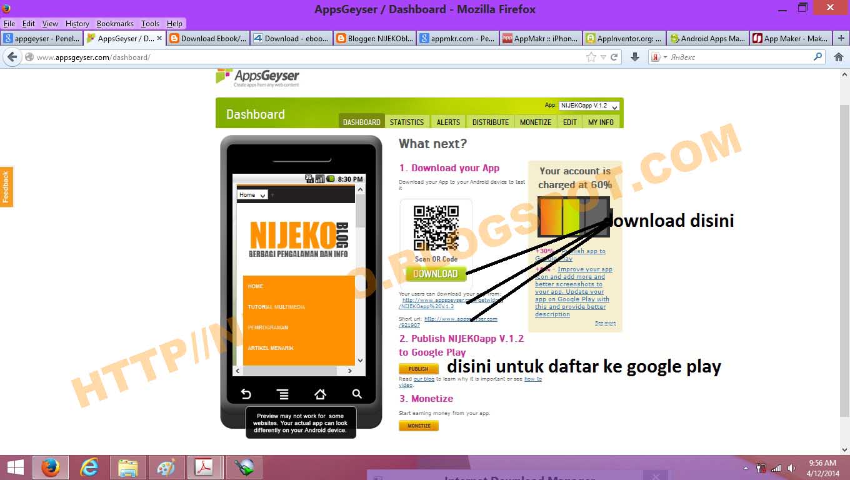
Task: Open the History menu
Action: tap(77, 24)
